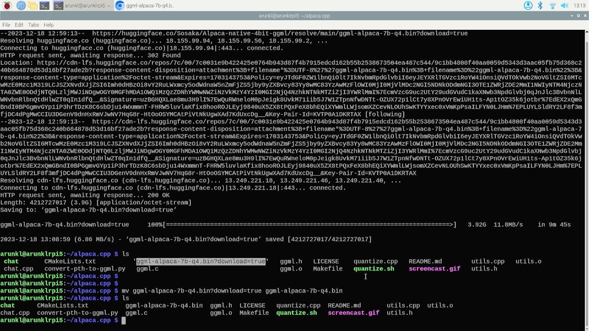Open the Tabs menu
This screenshot has height=331, width=589.
tap(33, 25)
